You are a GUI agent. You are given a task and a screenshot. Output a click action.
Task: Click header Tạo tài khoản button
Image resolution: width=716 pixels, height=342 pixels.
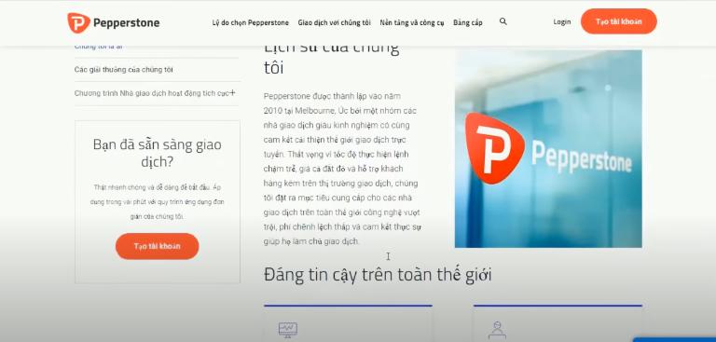(x=619, y=21)
